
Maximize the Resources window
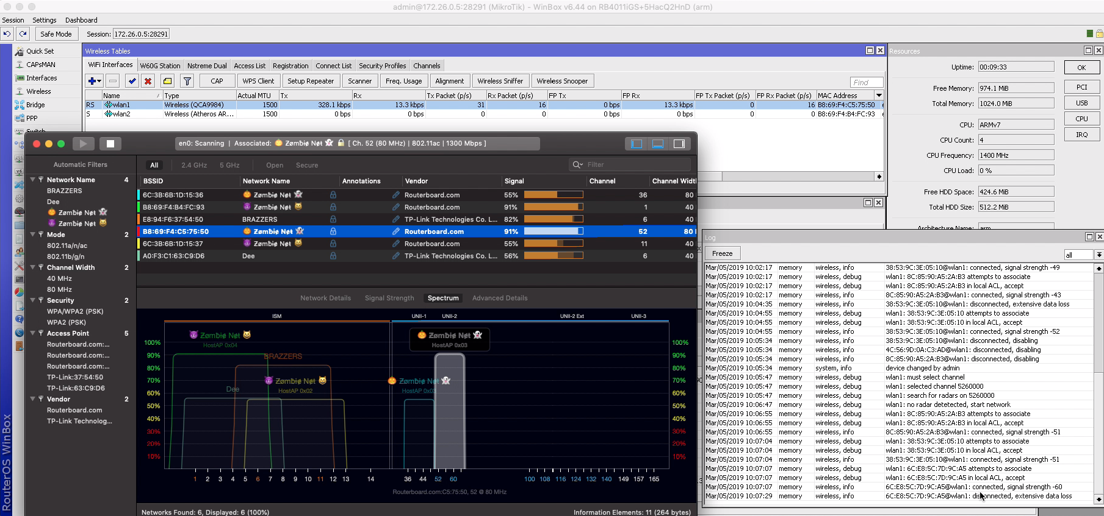[x=1088, y=51]
